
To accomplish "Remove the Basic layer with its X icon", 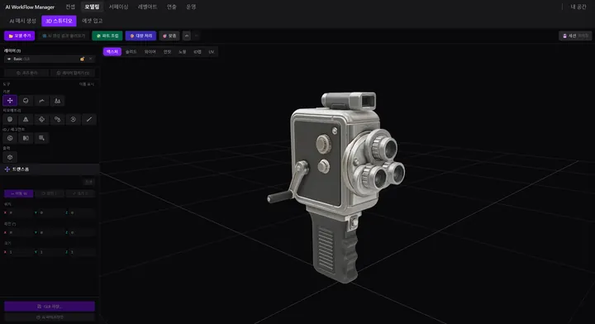I will tap(90, 59).
